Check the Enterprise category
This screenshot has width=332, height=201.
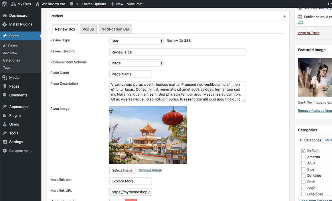click(x=303, y=194)
